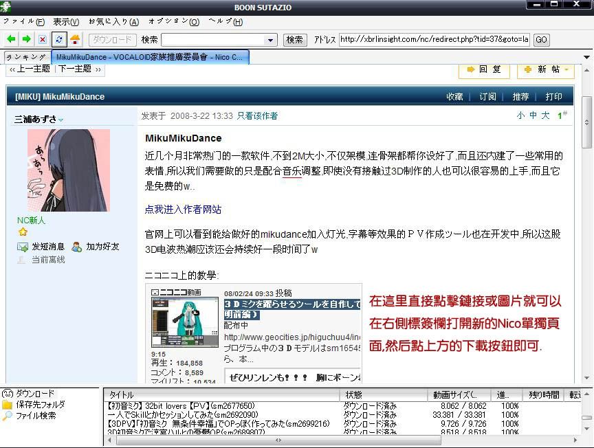
Task: Click the ダウンロード toolbar button
Action: click(x=113, y=39)
